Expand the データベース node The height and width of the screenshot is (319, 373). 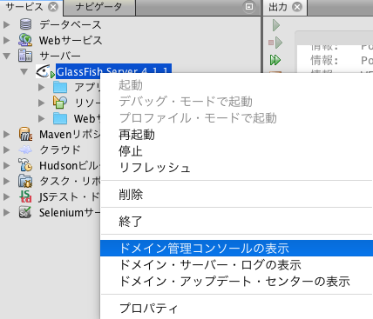coord(6,24)
